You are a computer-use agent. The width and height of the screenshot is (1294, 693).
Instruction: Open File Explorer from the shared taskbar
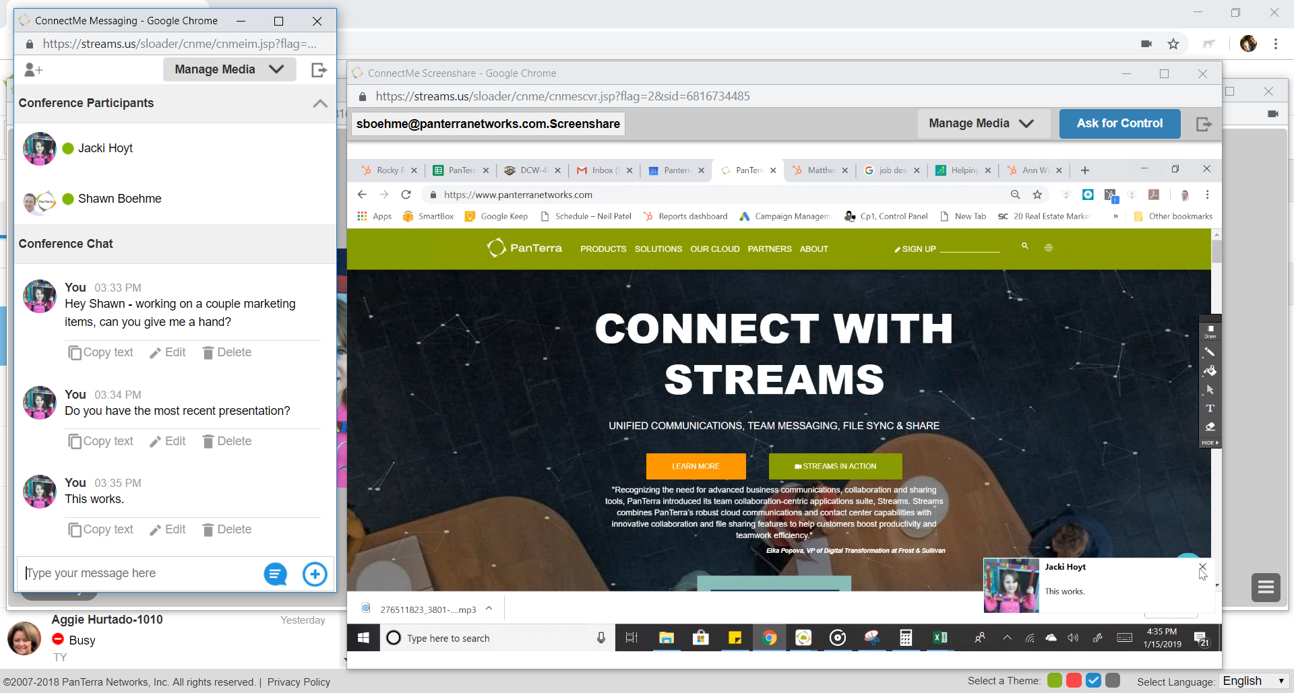coord(667,638)
